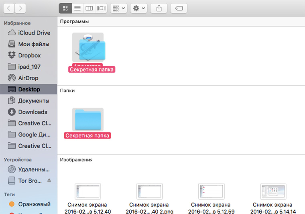Click the Downloads arrow icon
The image size is (305, 214).
pos(12,112)
